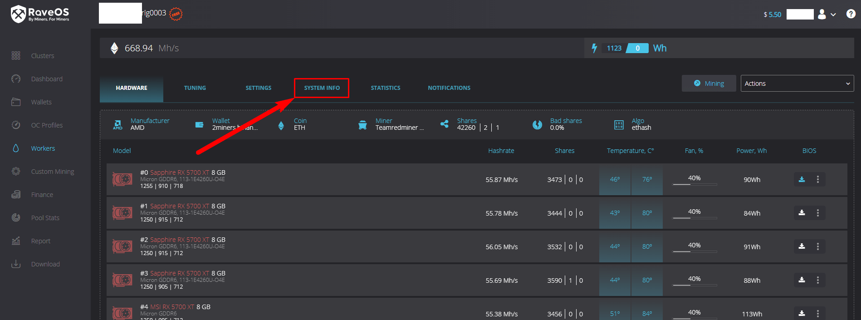Toggle the Mining button
Image resolution: width=861 pixels, height=320 pixels.
[x=709, y=84]
